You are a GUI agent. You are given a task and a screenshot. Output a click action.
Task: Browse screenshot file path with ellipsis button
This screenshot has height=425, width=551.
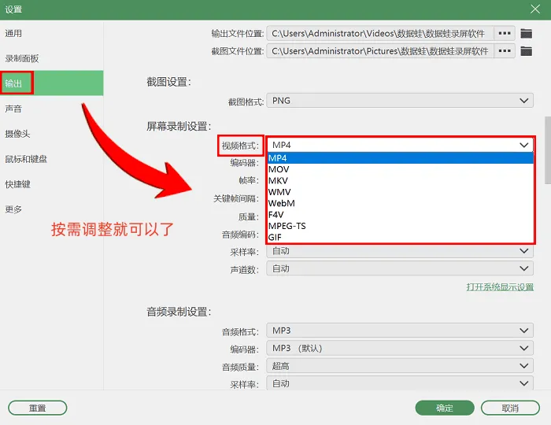coord(505,51)
